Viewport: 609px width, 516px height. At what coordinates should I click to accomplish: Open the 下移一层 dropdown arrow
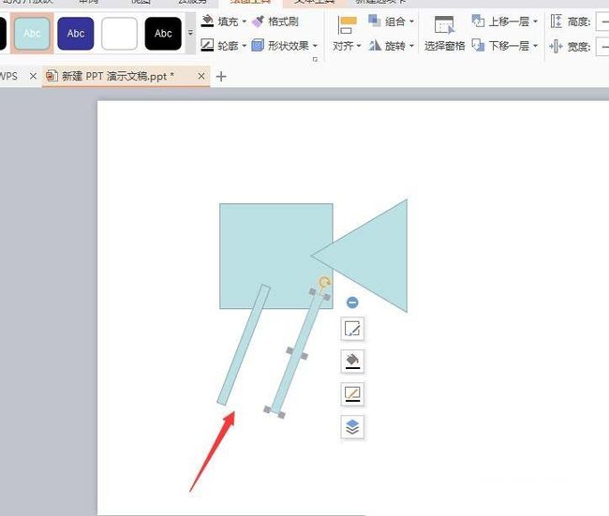536,46
